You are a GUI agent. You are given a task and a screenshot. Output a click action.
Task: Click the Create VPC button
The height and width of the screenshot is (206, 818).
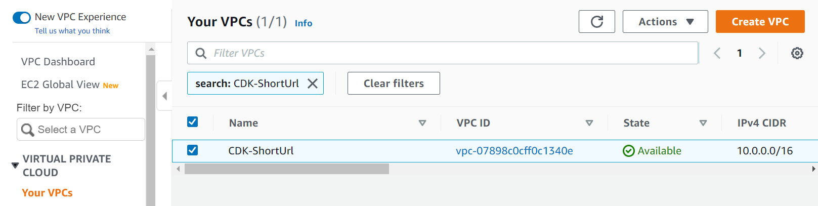pos(760,22)
